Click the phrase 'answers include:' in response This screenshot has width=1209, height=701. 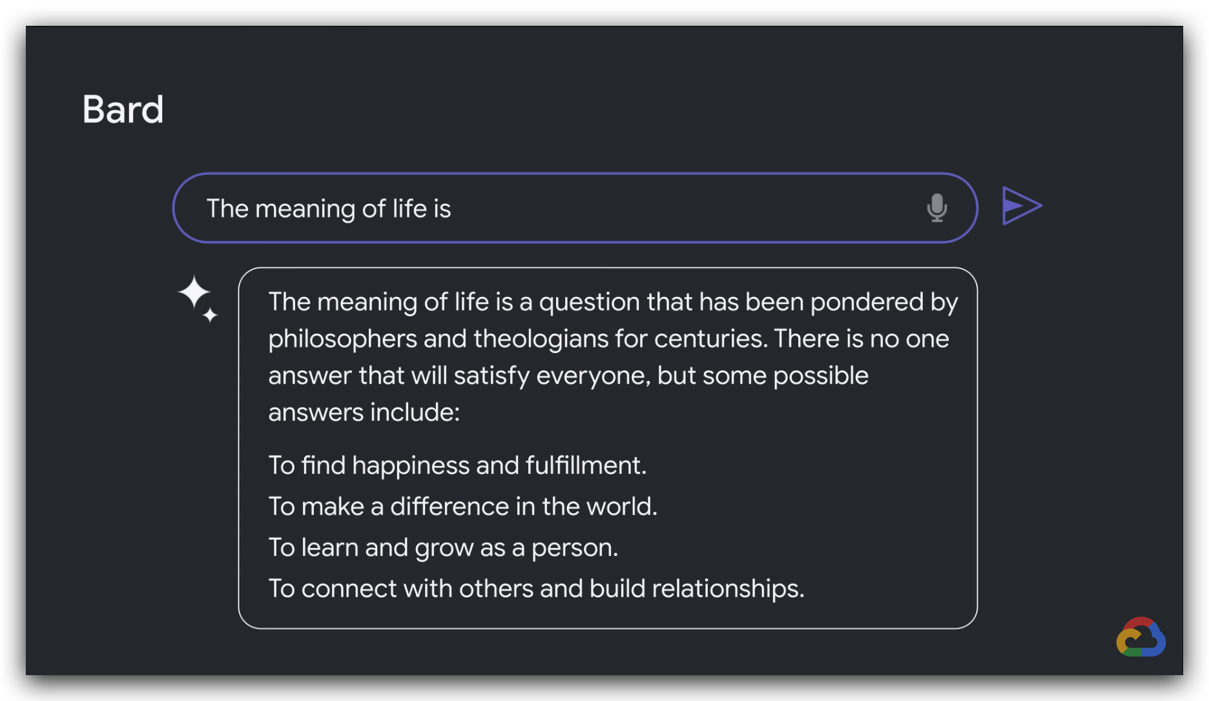pos(364,412)
